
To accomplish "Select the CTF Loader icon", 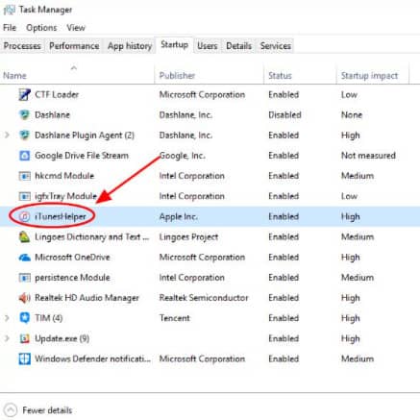I will coord(24,94).
